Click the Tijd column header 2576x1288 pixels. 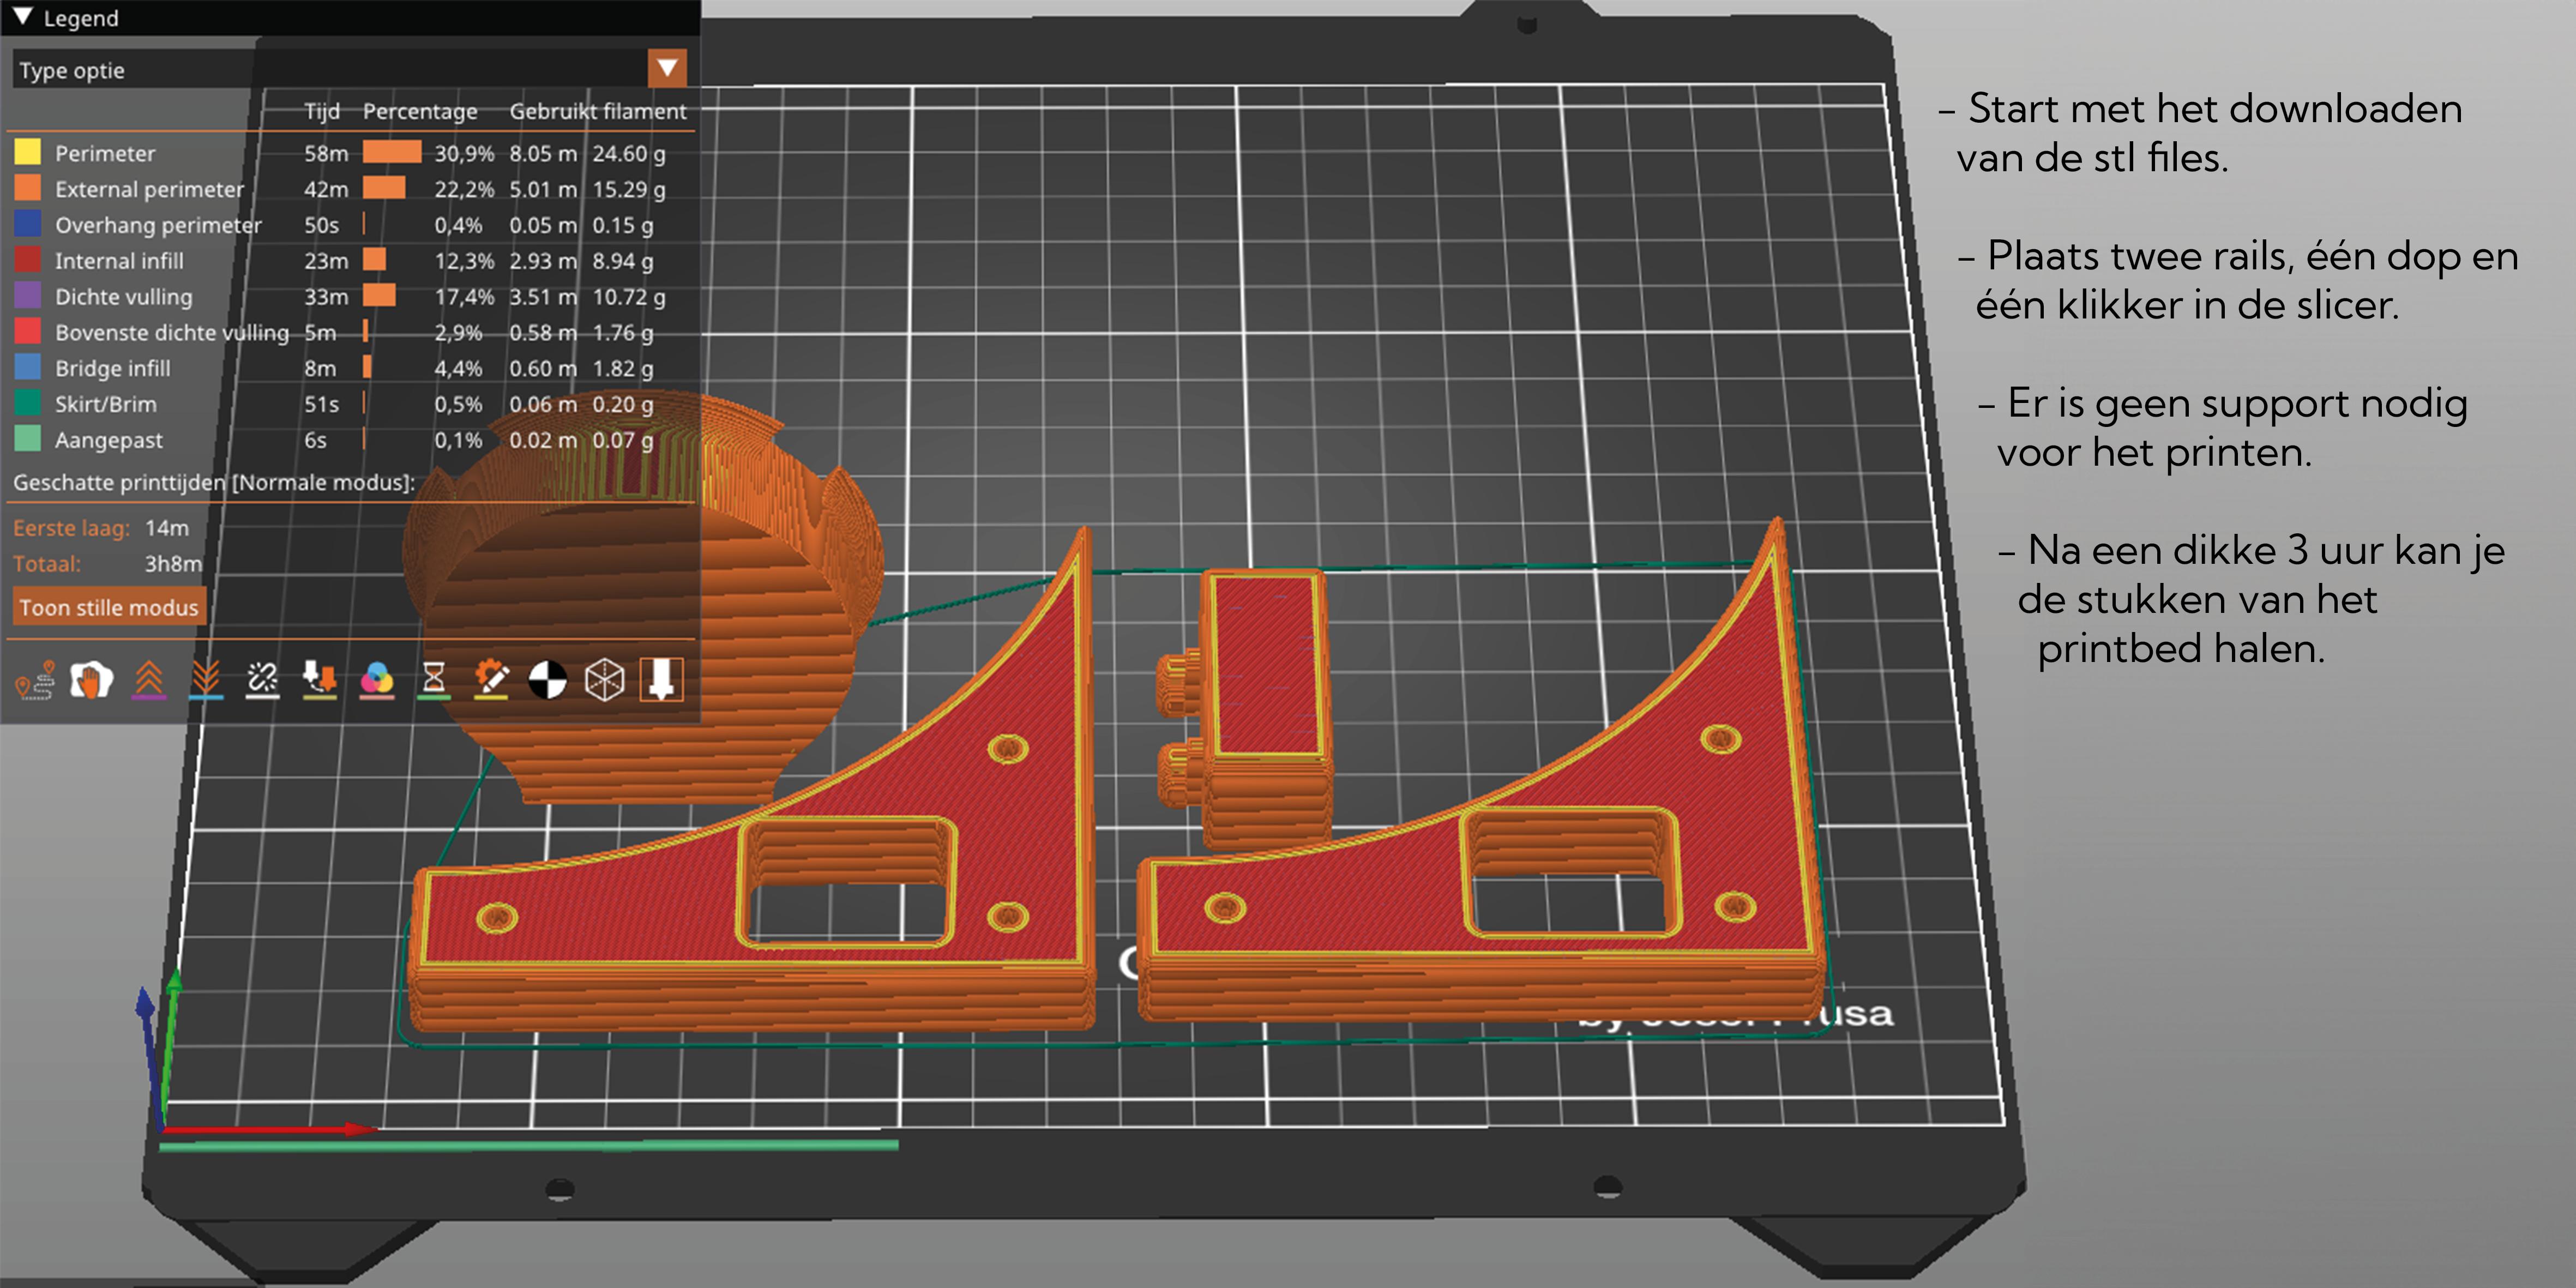[x=322, y=111]
